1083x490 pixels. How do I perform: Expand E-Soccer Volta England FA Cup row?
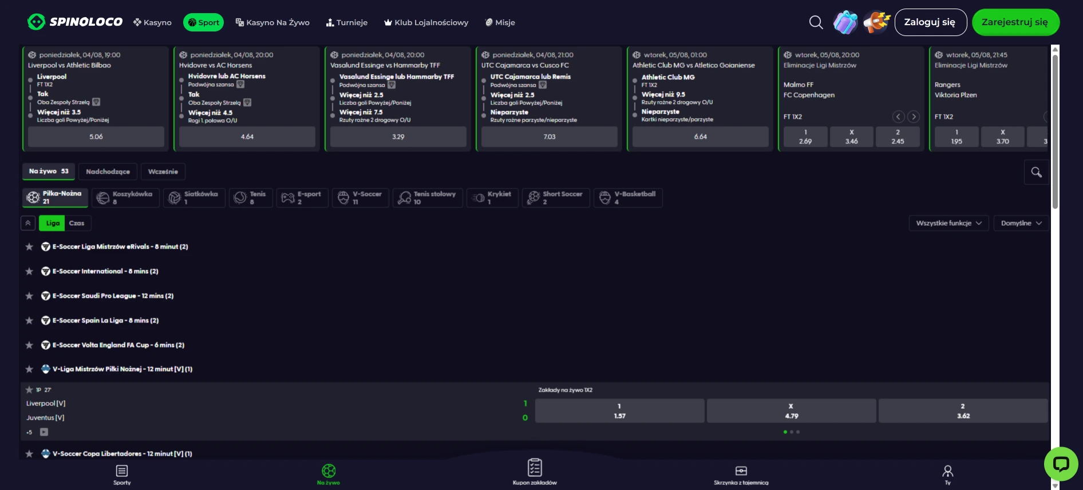pos(535,345)
